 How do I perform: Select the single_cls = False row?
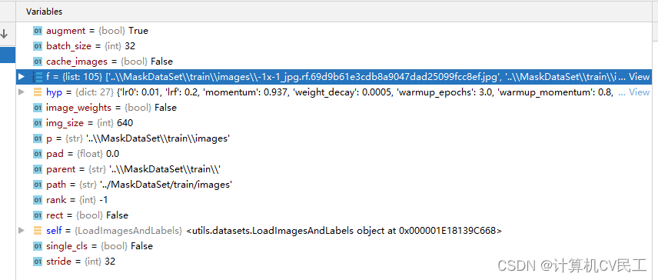click(334, 246)
